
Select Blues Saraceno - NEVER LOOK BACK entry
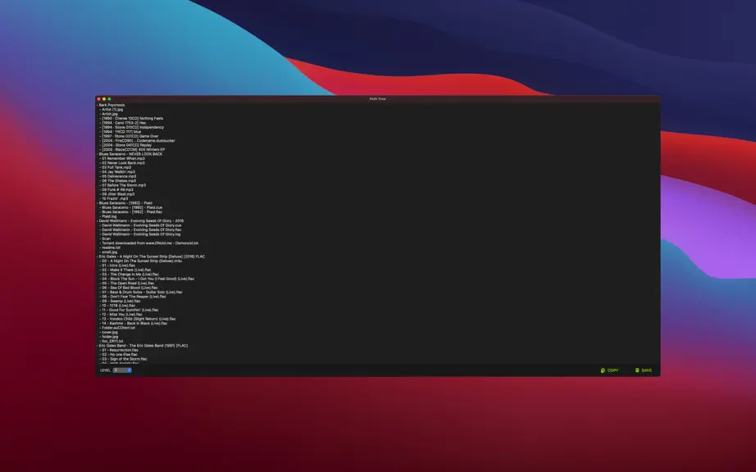pos(130,153)
